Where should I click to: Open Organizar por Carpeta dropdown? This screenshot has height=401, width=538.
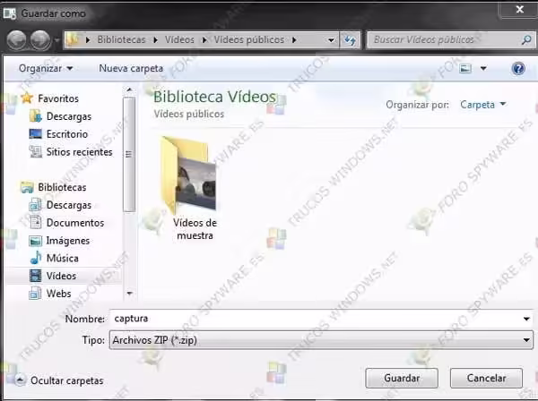[483, 105]
